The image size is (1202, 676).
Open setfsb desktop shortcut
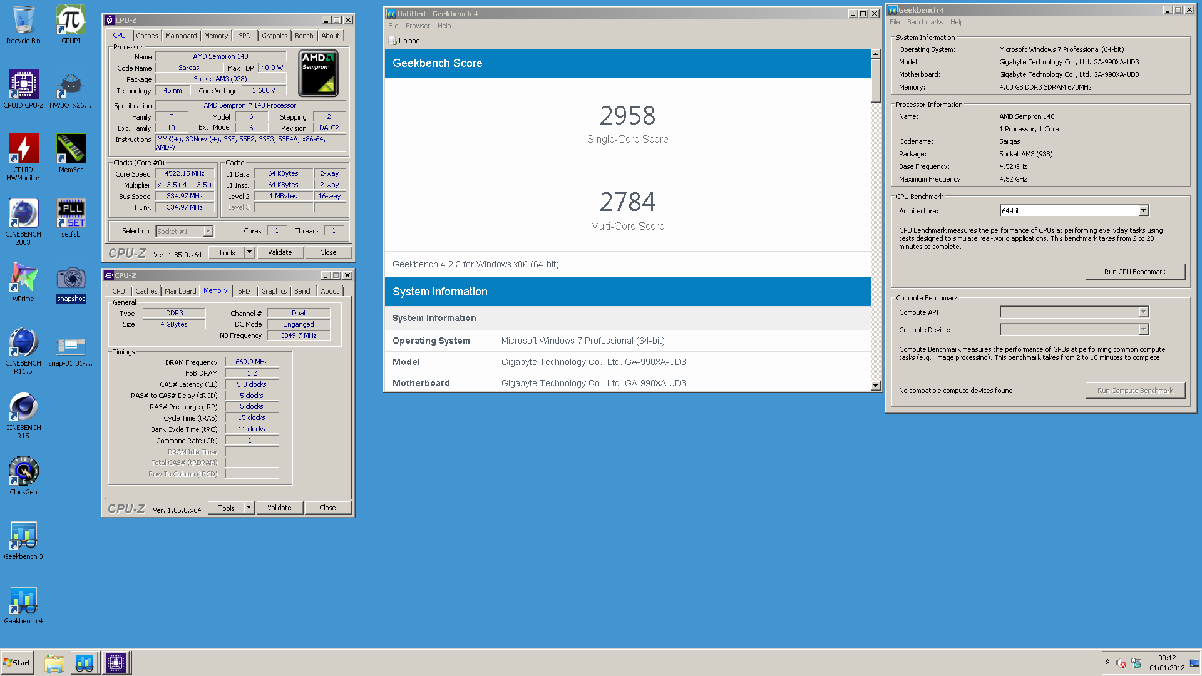pos(71,218)
